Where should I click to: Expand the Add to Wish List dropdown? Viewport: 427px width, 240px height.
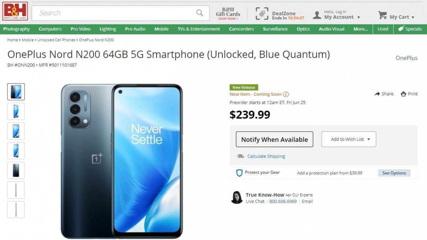(x=369, y=139)
